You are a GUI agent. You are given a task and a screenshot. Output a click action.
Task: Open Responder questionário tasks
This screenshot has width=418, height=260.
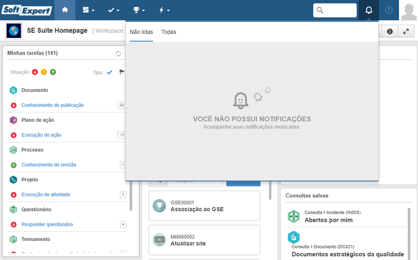pos(47,224)
